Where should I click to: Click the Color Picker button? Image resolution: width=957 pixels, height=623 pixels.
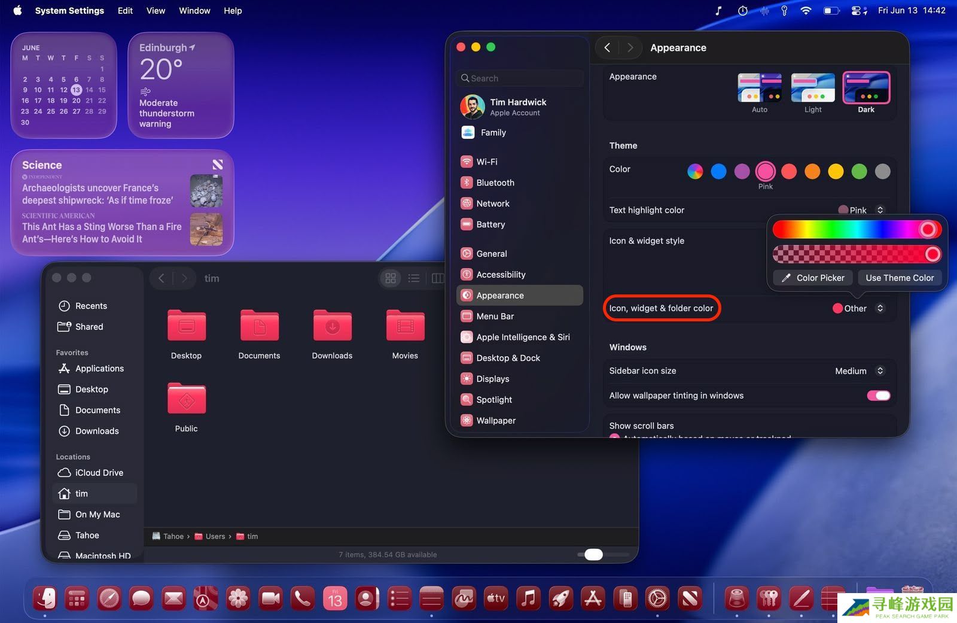(x=813, y=278)
